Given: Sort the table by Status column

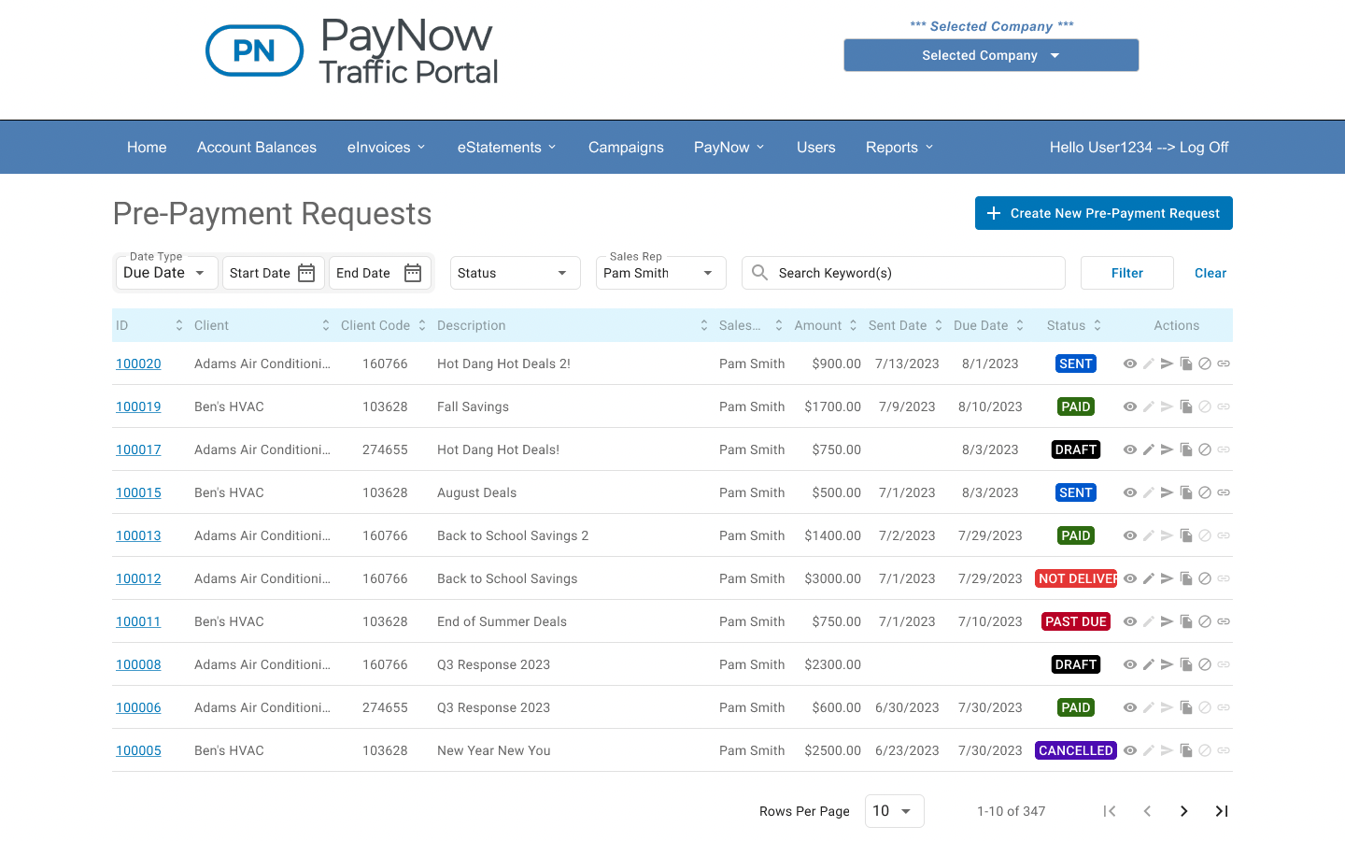Looking at the screenshot, I should (x=1097, y=325).
